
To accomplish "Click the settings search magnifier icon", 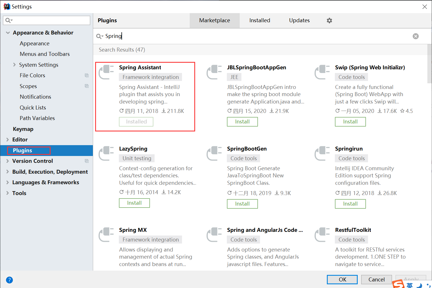I will (9, 20).
